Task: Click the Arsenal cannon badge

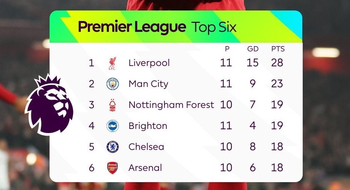Action: click(113, 168)
